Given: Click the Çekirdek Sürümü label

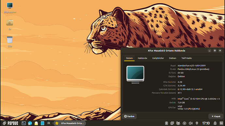Looking at the screenshot, I should [x=167, y=89].
